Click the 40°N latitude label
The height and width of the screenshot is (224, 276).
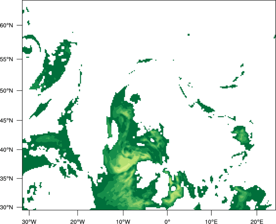coord(7,150)
